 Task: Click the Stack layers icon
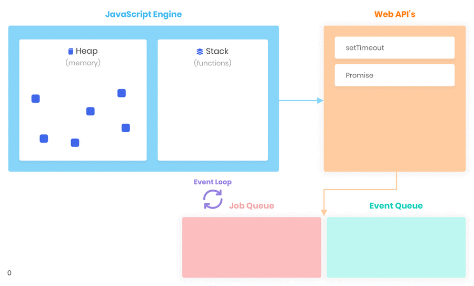(200, 52)
